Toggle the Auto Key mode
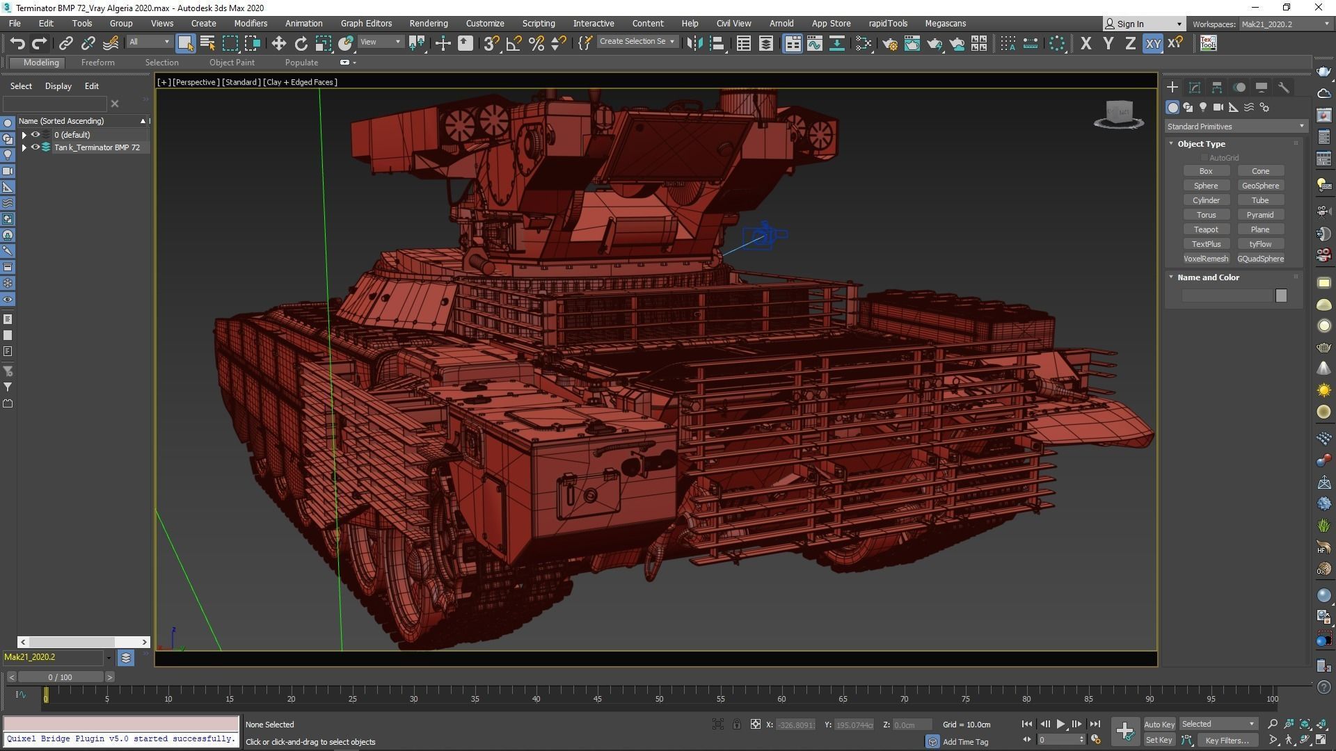The height and width of the screenshot is (751, 1336). click(x=1159, y=725)
